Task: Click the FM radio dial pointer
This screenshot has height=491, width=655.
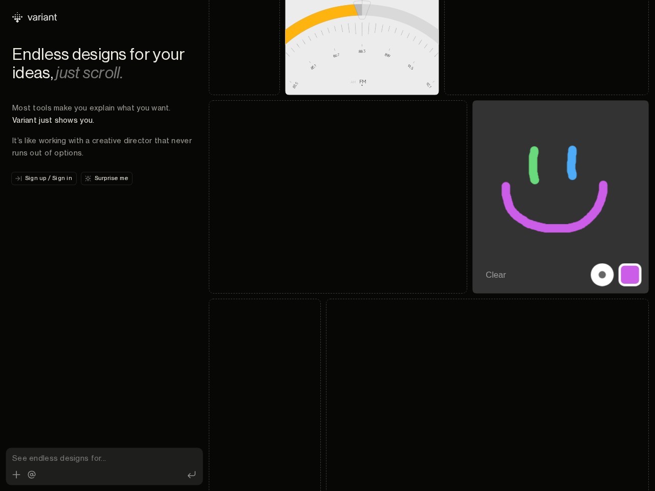Action: pyautogui.click(x=362, y=10)
